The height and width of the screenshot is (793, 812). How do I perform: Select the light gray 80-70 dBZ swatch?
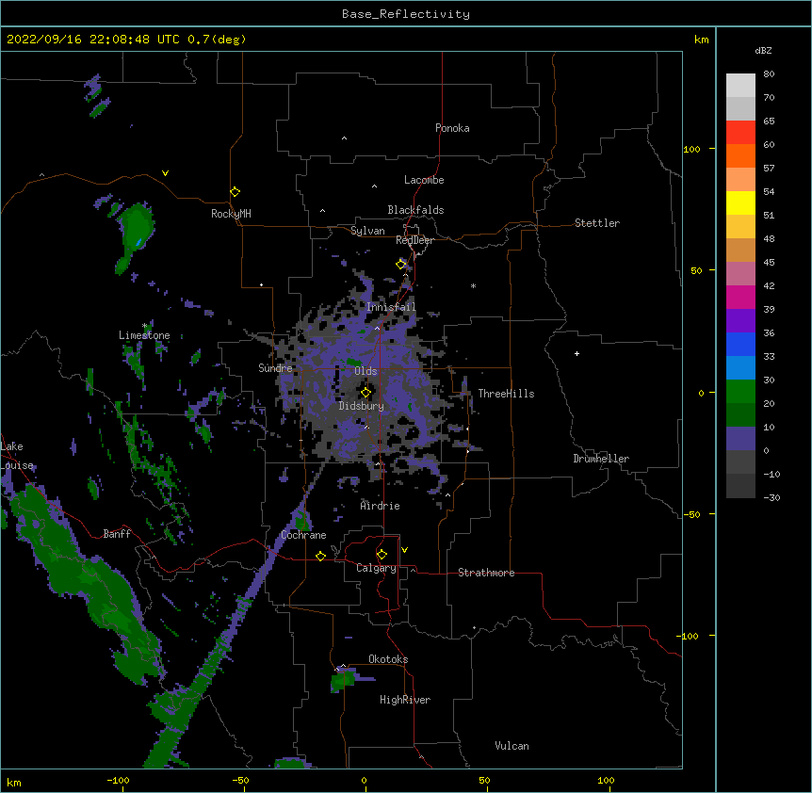coord(740,86)
